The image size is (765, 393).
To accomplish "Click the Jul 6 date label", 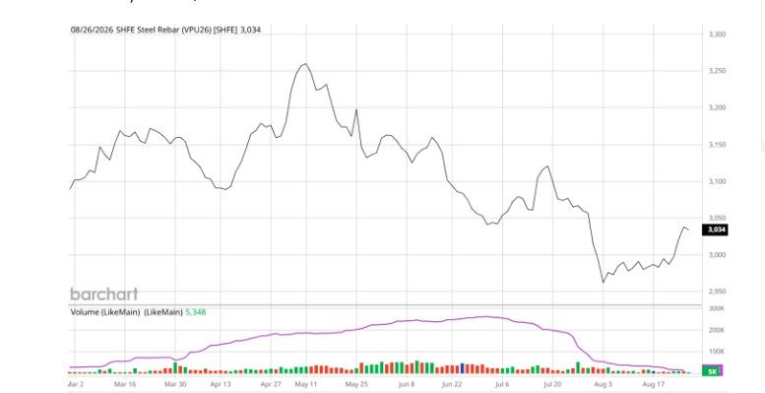I will (x=502, y=384).
